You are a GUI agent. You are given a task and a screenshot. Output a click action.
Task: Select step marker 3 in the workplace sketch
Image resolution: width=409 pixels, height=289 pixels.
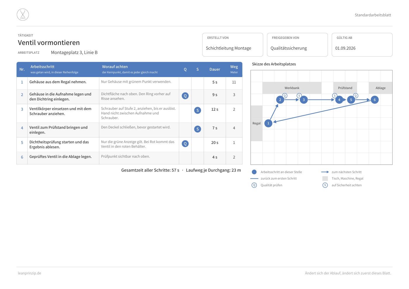[304, 100]
